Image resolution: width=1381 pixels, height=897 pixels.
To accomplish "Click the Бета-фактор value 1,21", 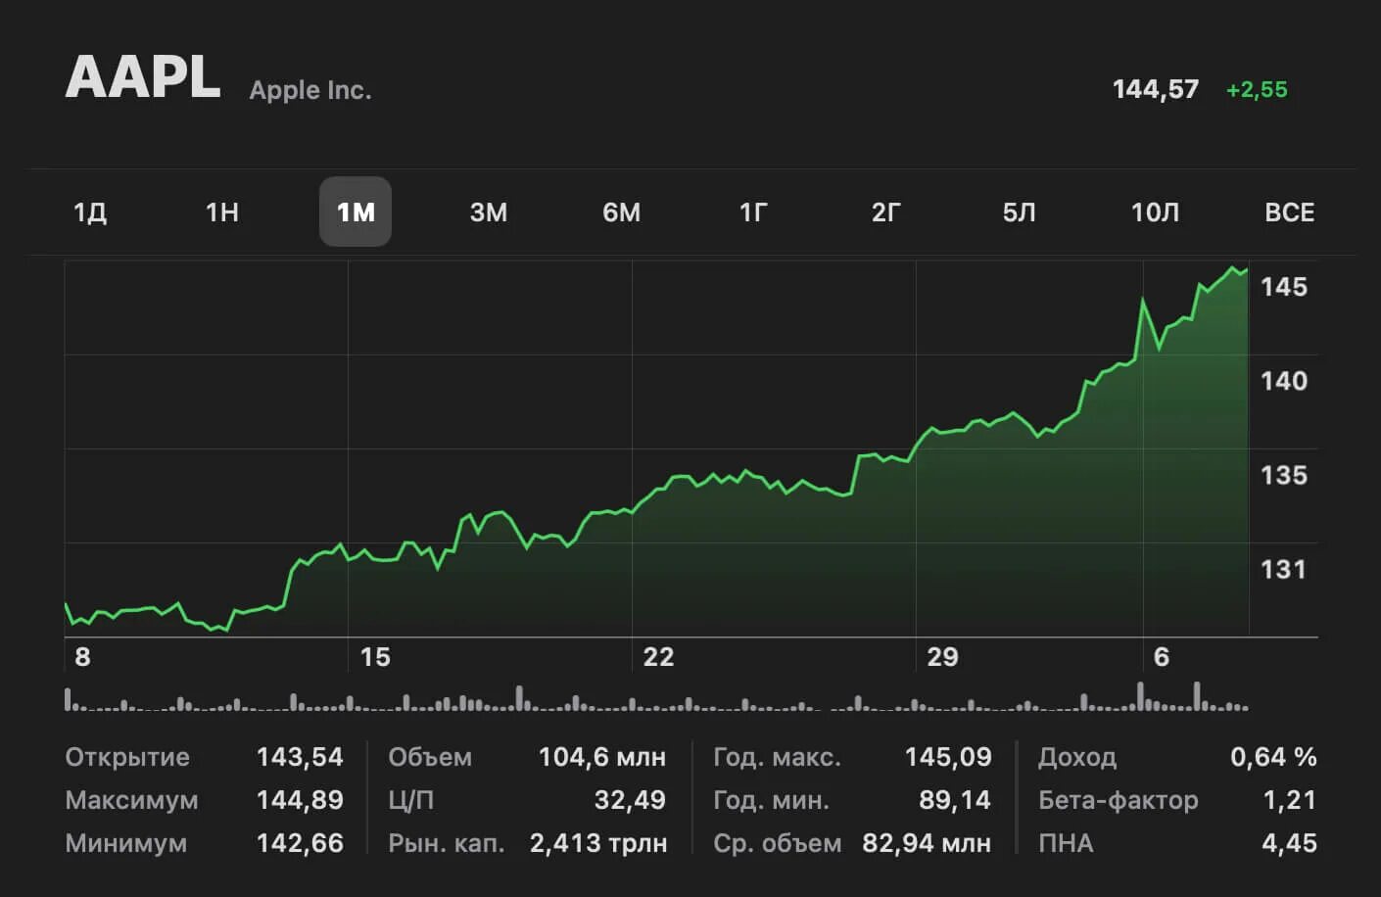I will (1290, 800).
